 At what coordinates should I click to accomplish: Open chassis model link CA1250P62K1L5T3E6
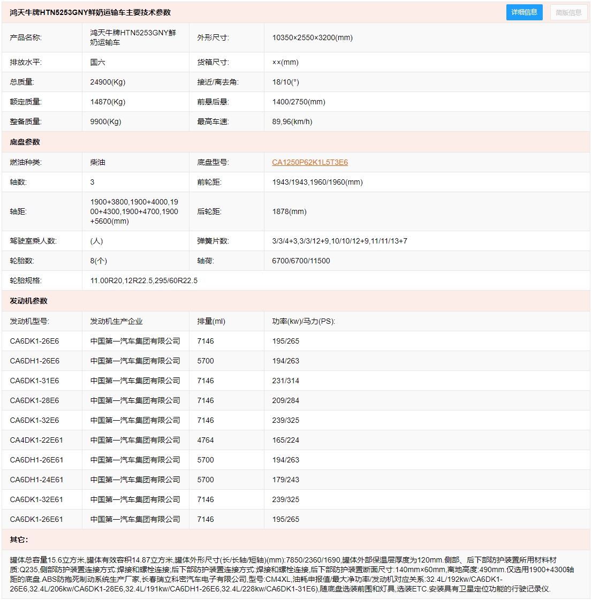tap(309, 162)
